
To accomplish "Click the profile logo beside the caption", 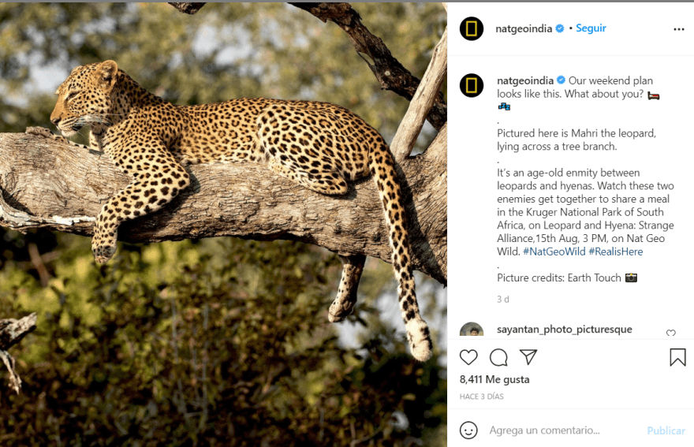I will [472, 85].
